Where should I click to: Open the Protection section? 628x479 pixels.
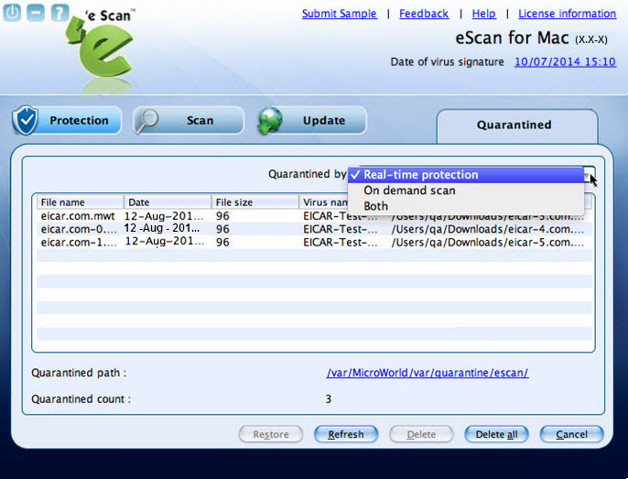coord(67,120)
